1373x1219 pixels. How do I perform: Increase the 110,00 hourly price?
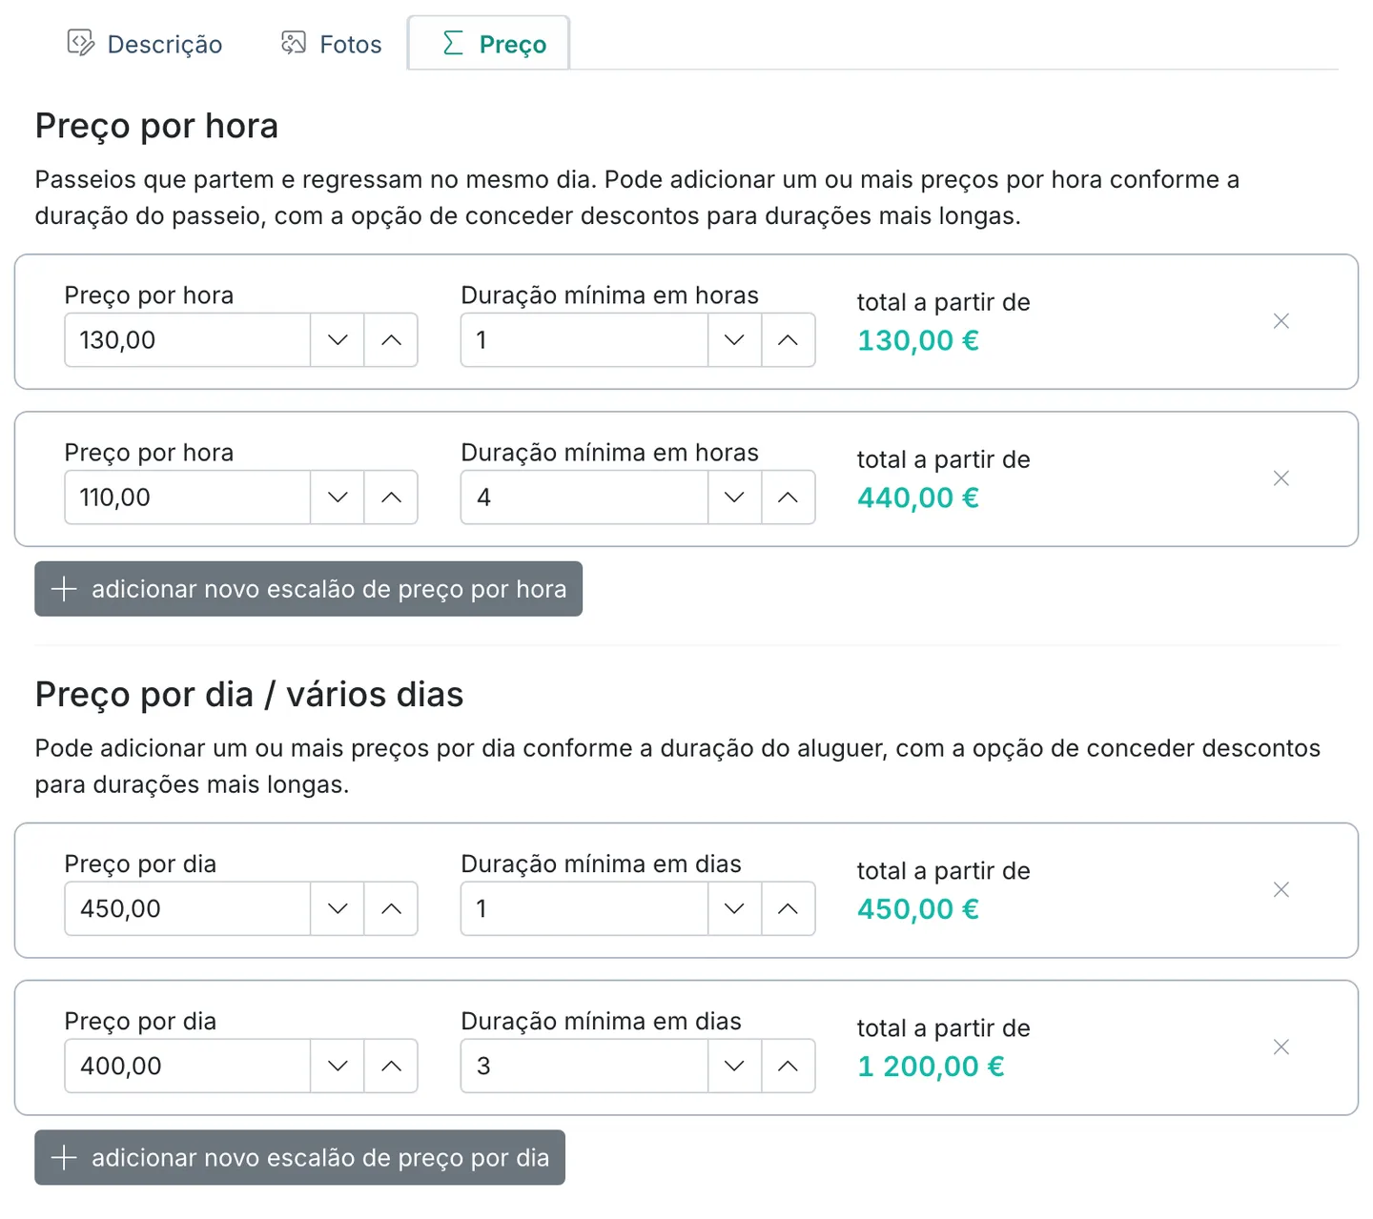(391, 498)
